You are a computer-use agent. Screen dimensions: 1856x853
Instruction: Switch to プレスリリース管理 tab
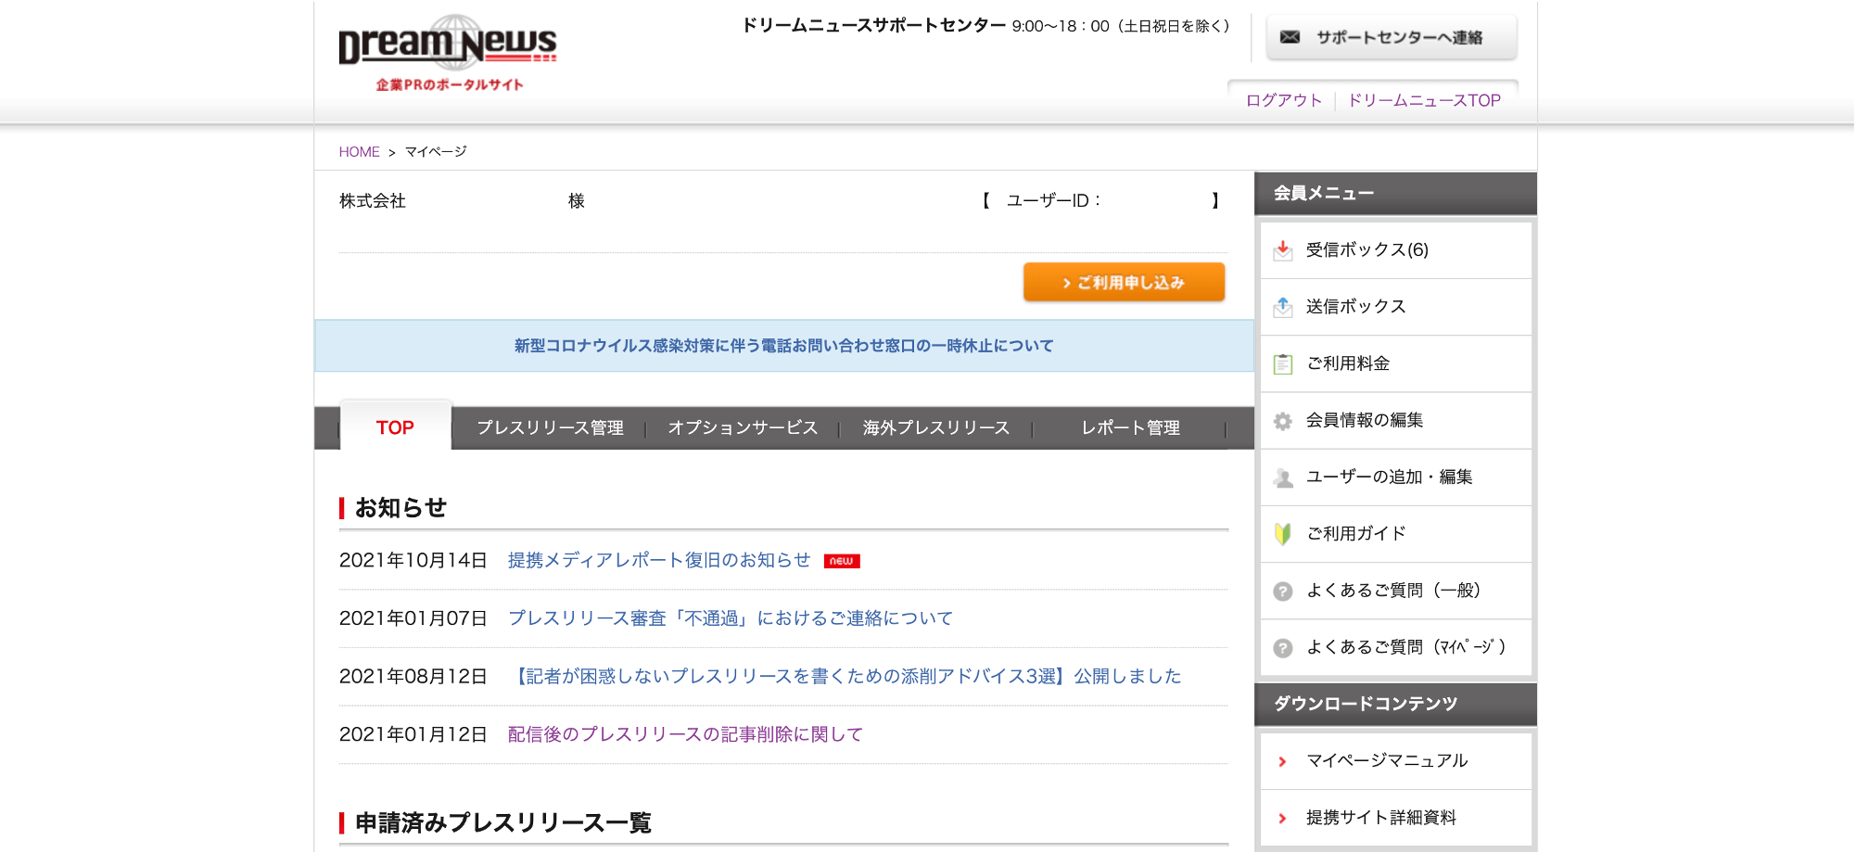coord(550,427)
